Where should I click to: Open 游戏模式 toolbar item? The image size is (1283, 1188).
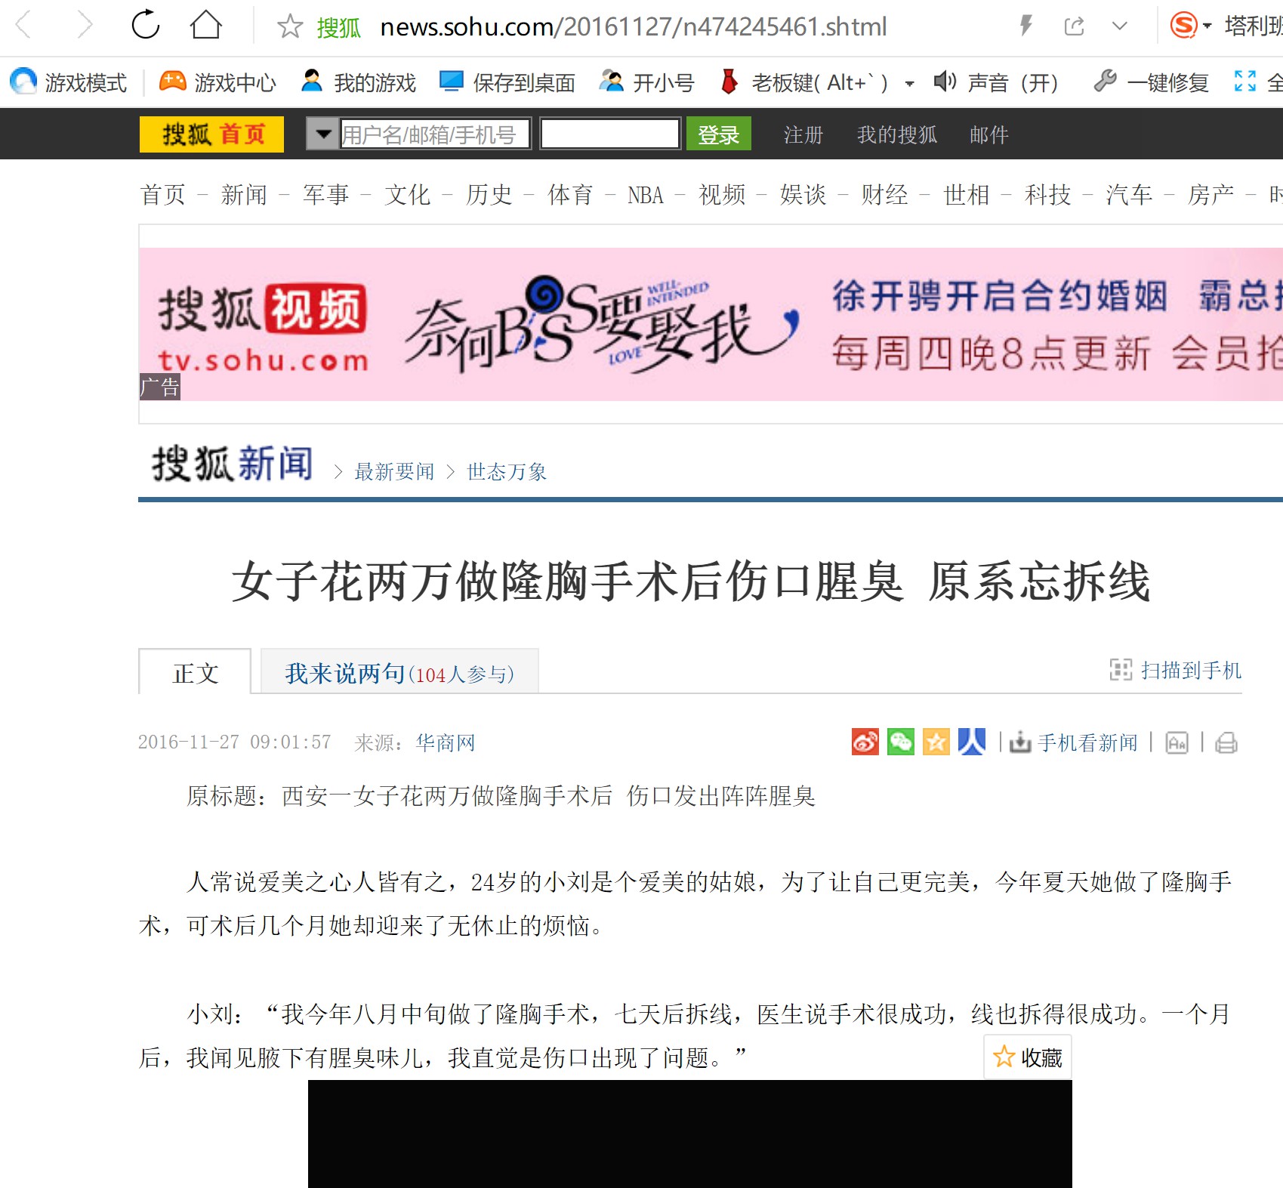click(x=68, y=82)
